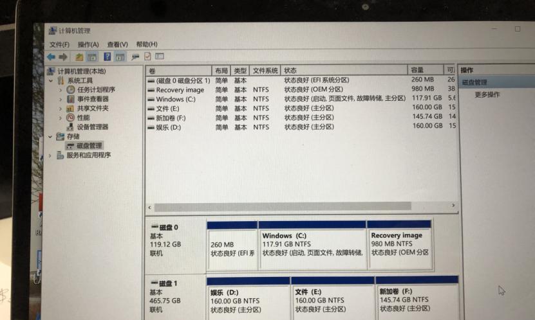Click the 事件查看器 icon in tree
Screen dimensions: 535x320
click(x=71, y=99)
